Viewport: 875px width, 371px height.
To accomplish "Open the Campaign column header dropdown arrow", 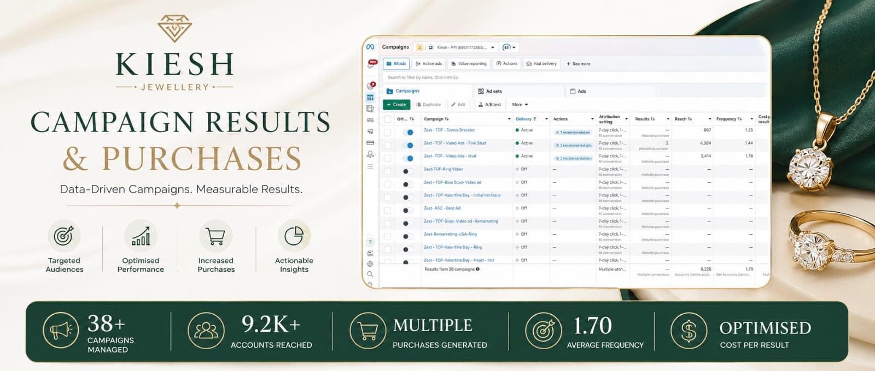I will coord(509,119).
